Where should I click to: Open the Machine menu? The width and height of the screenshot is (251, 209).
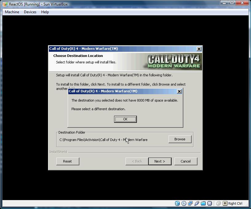coord(12,12)
